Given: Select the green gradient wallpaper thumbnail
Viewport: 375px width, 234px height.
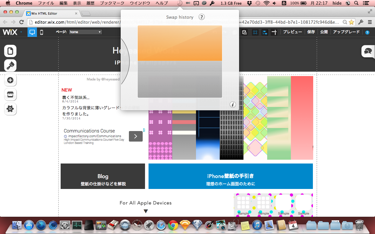Looking at the screenshot, I should point(279,118).
